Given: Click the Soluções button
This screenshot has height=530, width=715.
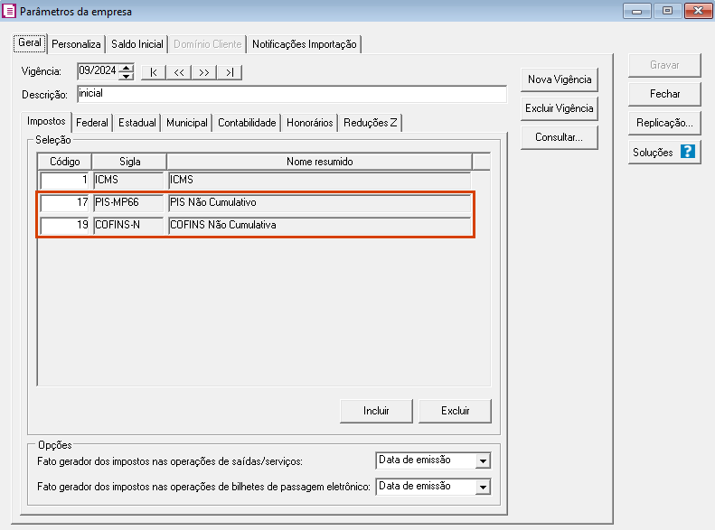Looking at the screenshot, I should (665, 152).
